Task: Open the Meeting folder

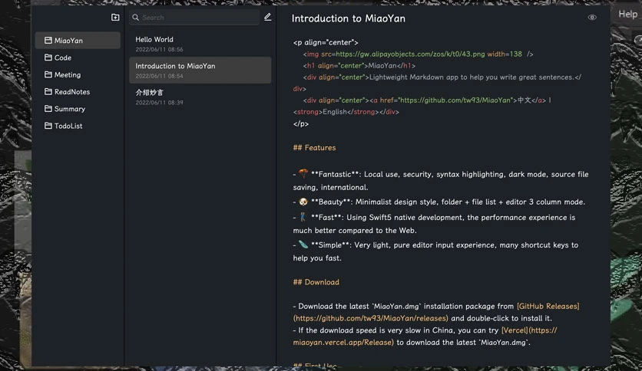Action: tap(78, 75)
